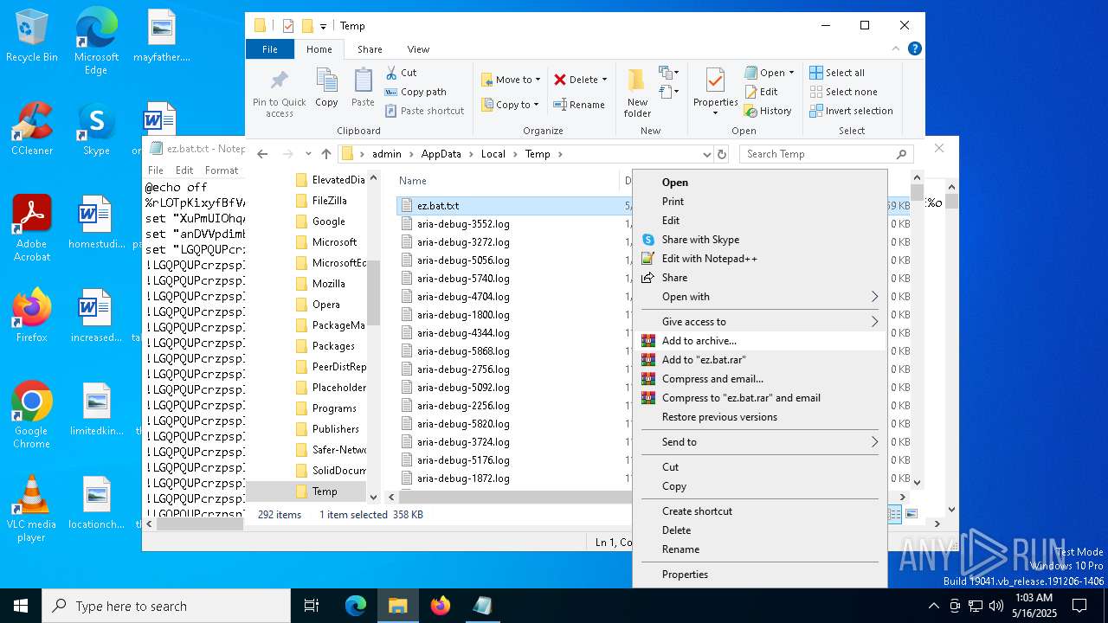Screen dimensions: 1108x623
Task: Click Copy path in ribbon
Action: coord(415,92)
